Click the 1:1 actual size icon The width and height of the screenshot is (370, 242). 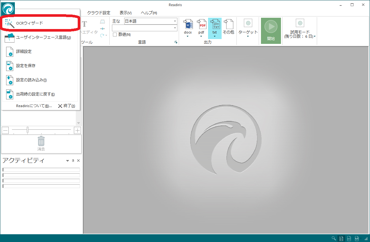tap(356, 238)
